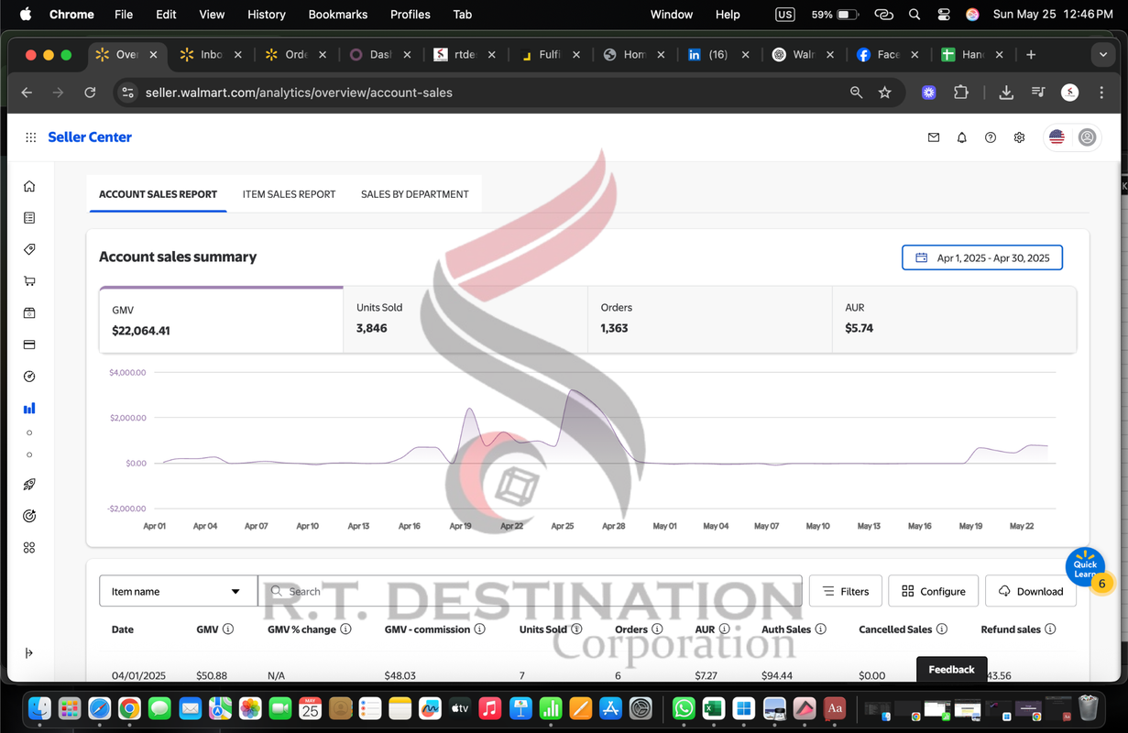
Task: Open the Profiles menu in menu bar
Action: point(411,15)
